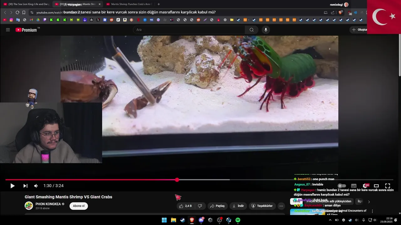Open the YouTube guide hamburger menu

(8, 30)
